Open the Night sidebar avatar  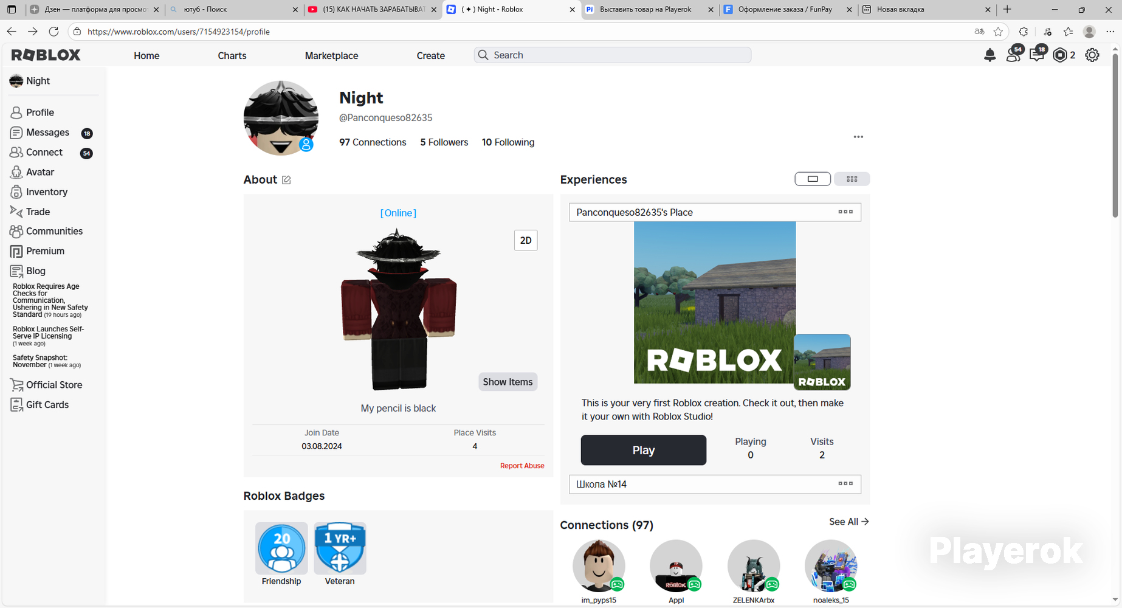pos(16,81)
